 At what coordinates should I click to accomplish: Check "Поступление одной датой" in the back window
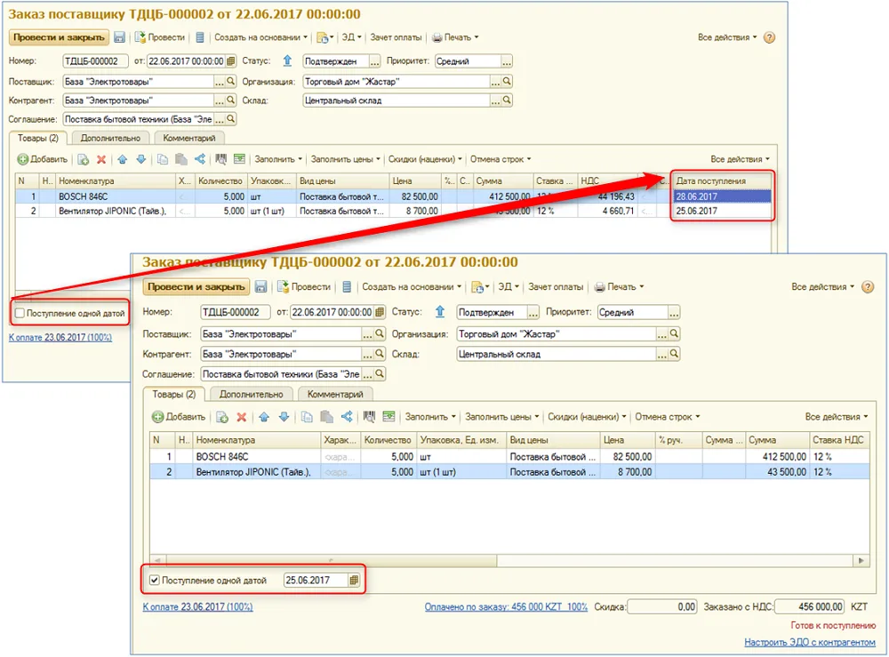tap(20, 313)
